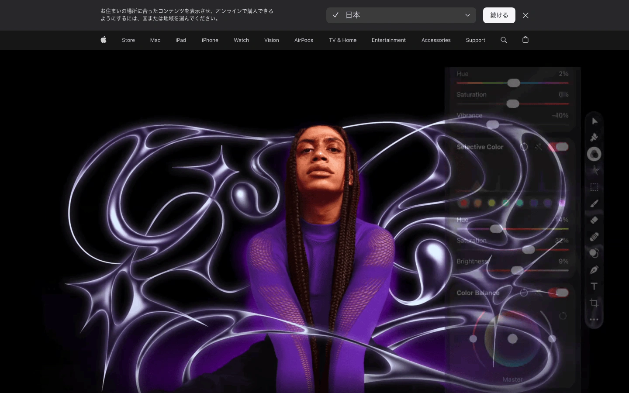Click the top Hue slider handle

click(x=514, y=83)
